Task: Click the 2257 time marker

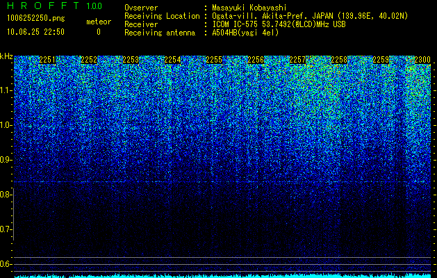Action: [297, 60]
